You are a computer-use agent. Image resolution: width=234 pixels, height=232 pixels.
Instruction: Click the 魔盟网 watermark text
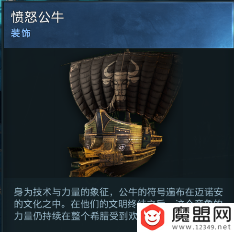tap(201, 214)
